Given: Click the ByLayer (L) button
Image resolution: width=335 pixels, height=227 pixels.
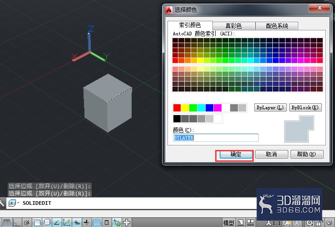Looking at the screenshot, I should pos(270,107).
